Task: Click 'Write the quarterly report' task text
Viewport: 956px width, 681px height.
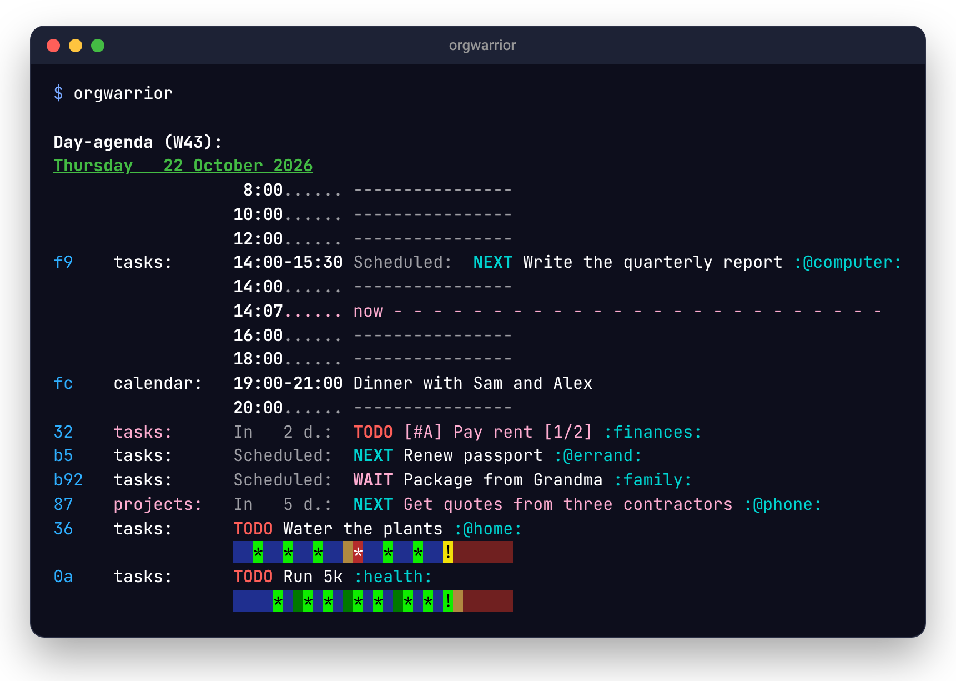Action: (x=653, y=262)
